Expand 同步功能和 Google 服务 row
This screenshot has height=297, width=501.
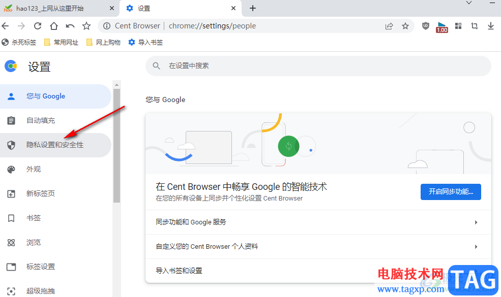(x=318, y=222)
